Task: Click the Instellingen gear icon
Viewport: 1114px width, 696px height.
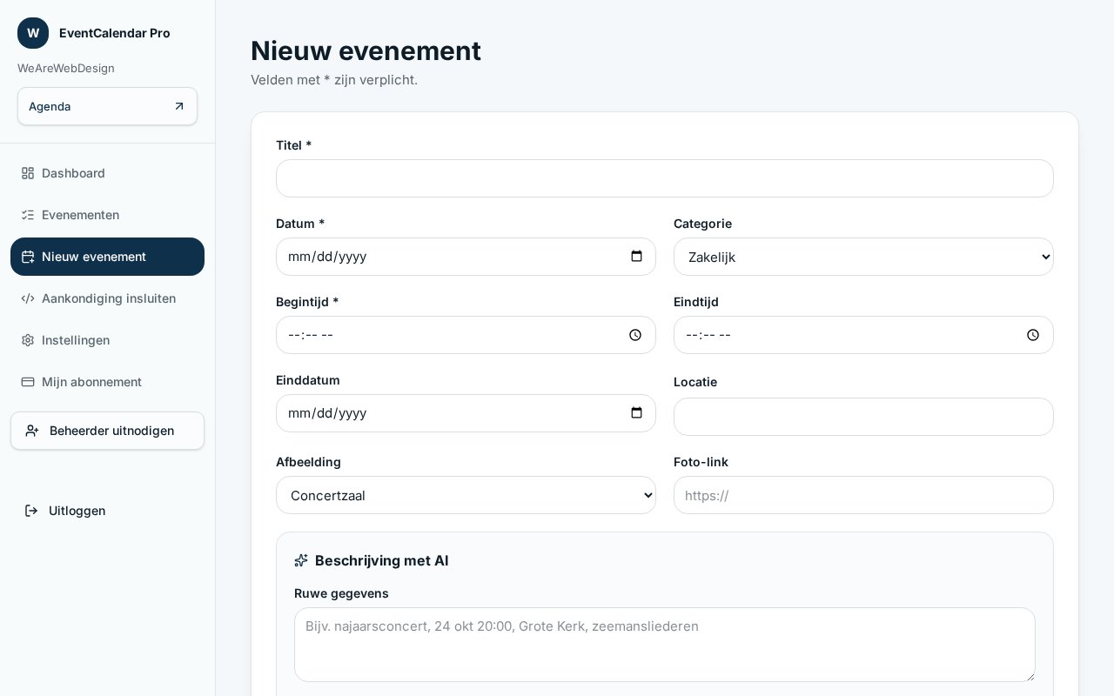Action: (28, 340)
